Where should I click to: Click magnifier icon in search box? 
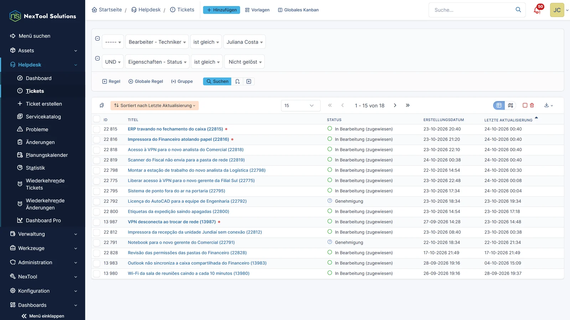point(518,10)
